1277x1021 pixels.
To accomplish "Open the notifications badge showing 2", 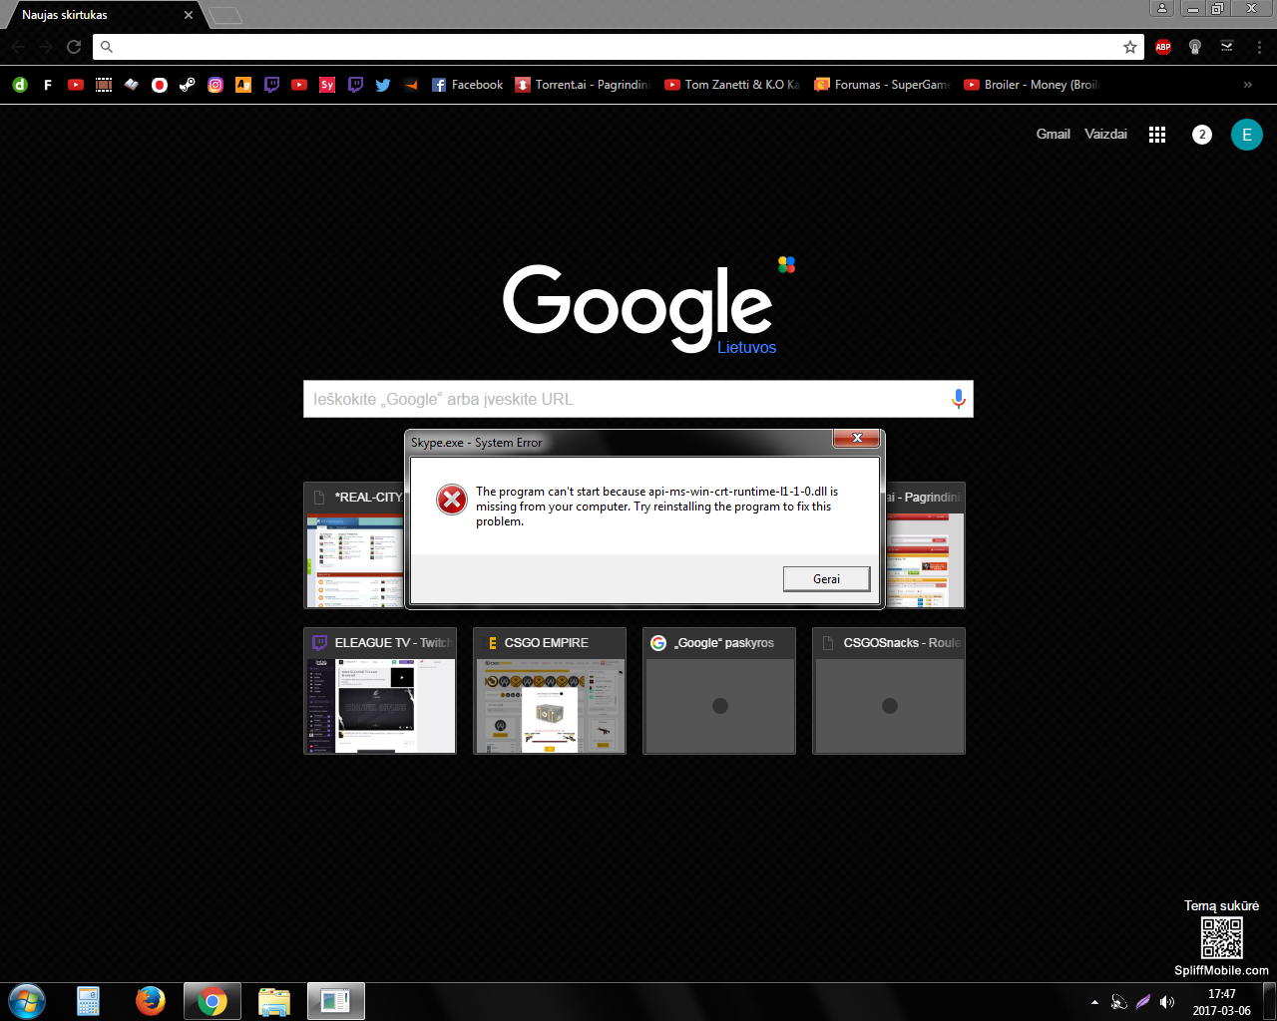I will click(x=1202, y=135).
